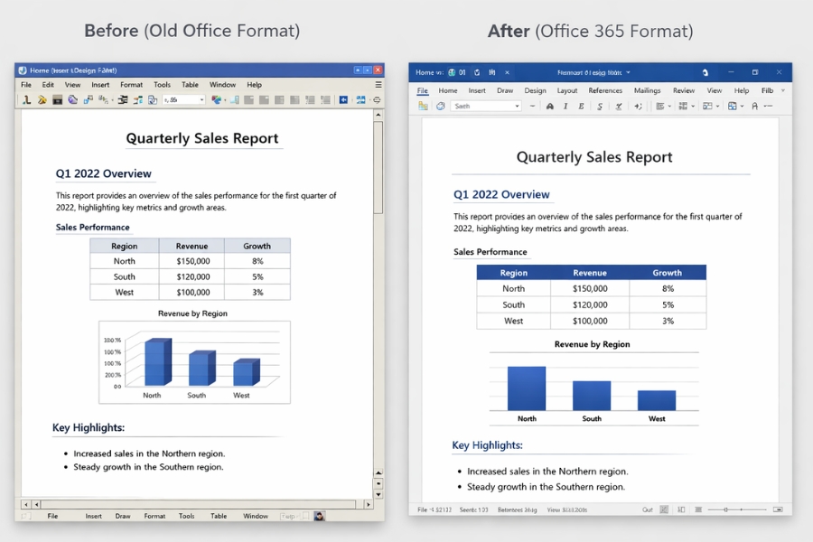The height and width of the screenshot is (542, 813).
Task: Toggle Italic formatting in the Office 365 toolbar
Action: (x=565, y=106)
